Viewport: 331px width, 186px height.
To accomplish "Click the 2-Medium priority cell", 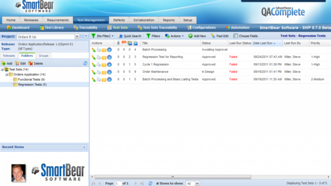I will (x=317, y=80).
